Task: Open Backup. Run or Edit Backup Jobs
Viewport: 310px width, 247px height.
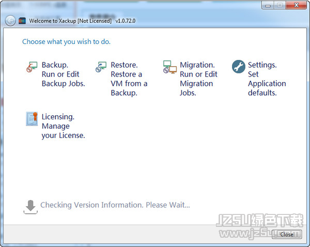Action: click(63, 74)
